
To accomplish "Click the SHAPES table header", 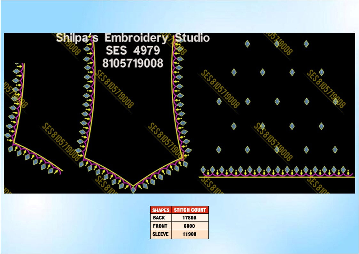I will tap(161, 210).
